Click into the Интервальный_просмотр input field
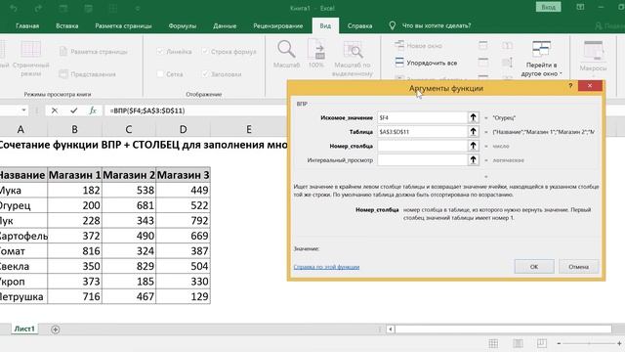This screenshot has height=352, width=625. (422, 160)
